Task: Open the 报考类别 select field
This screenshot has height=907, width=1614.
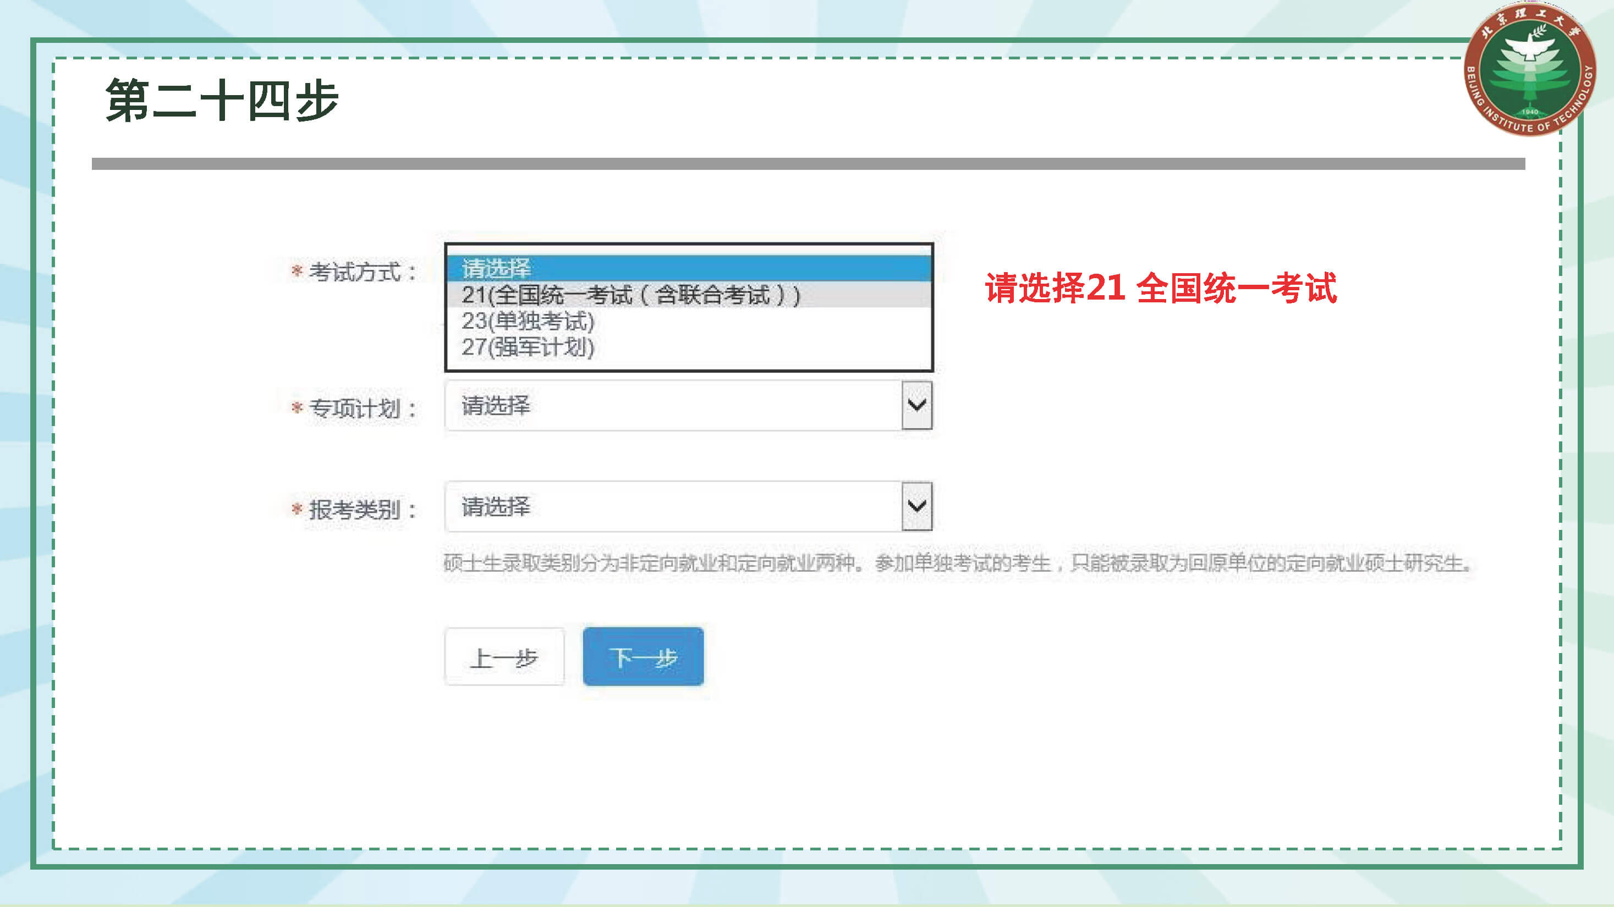Action: coord(673,506)
